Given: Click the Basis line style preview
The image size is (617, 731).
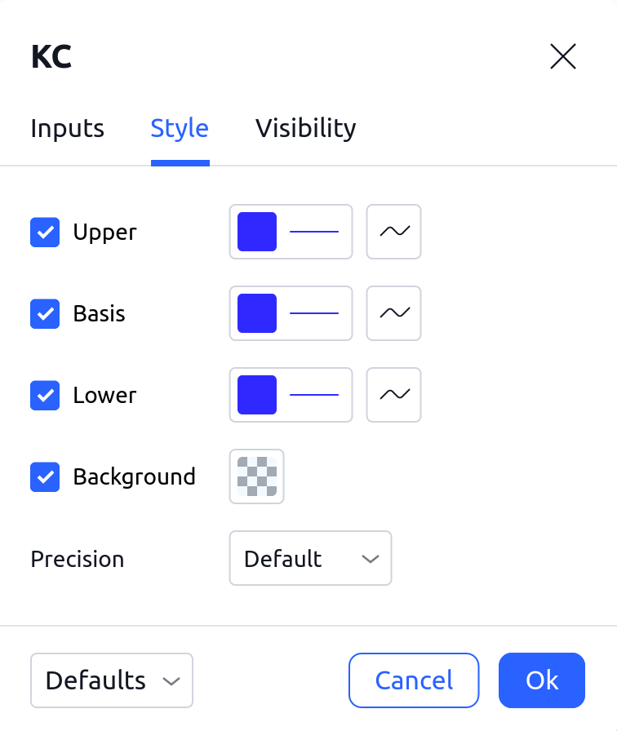Looking at the screenshot, I should tap(314, 313).
